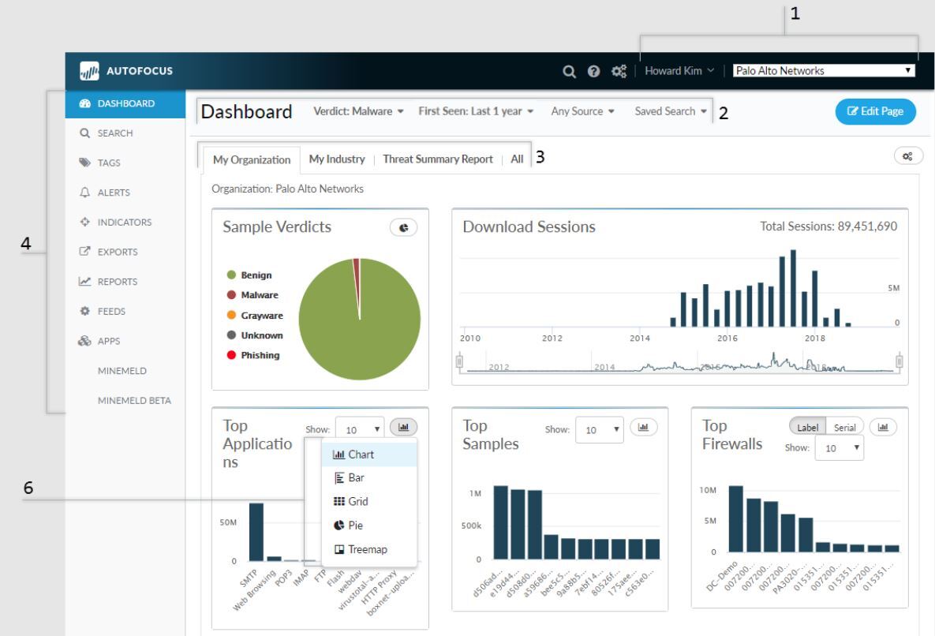This screenshot has height=636, width=935.
Task: Go to Indicators in the sidebar
Action: pyautogui.click(x=124, y=223)
